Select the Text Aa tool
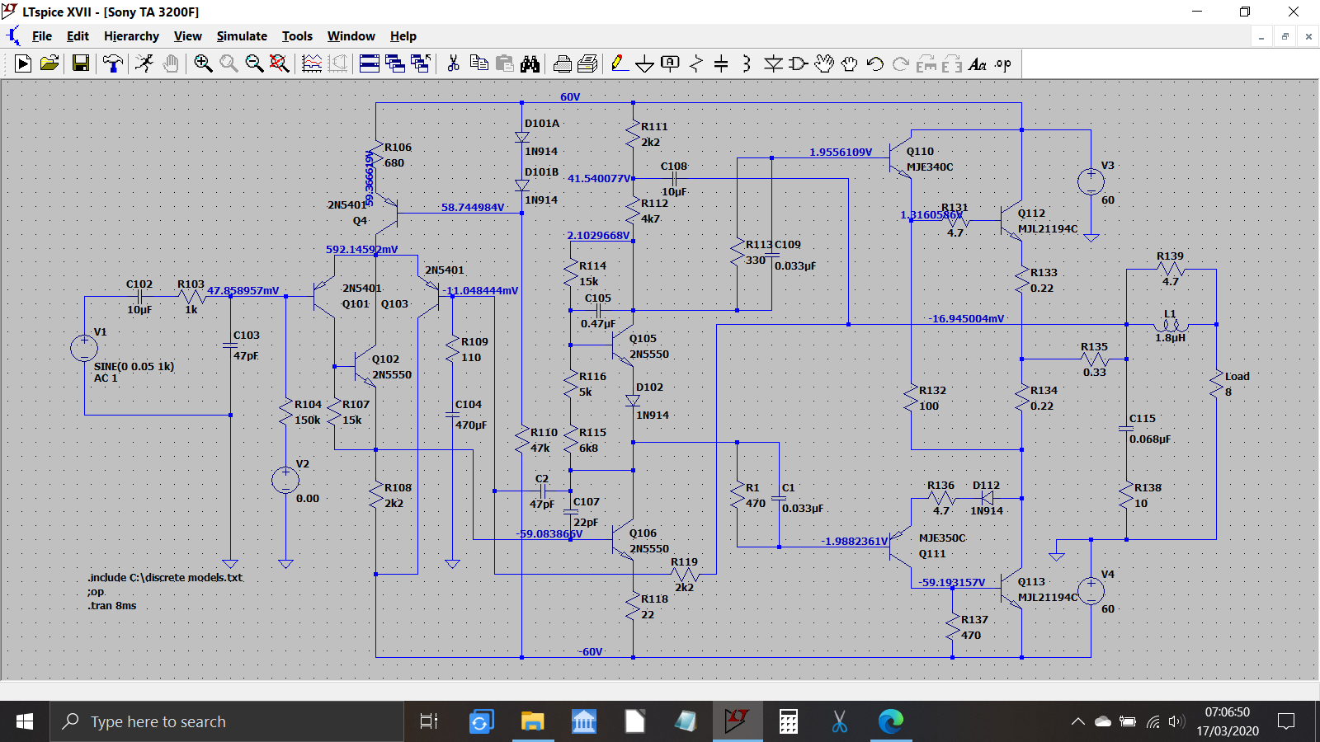This screenshot has height=742, width=1320. click(x=978, y=63)
